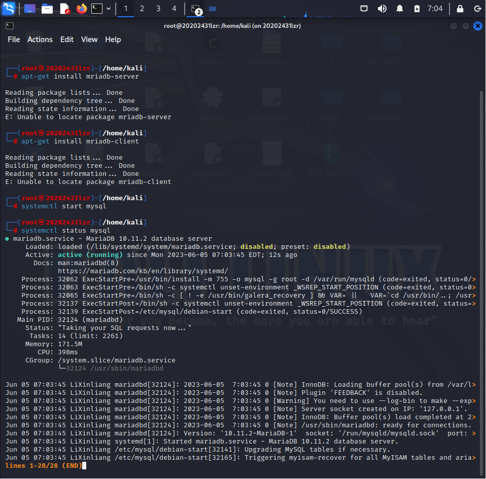
Task: Click the command 'apt-get install mriadb-server'
Action: click(x=80, y=77)
